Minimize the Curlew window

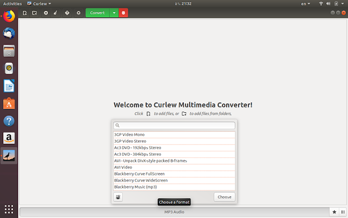[x=332, y=13]
